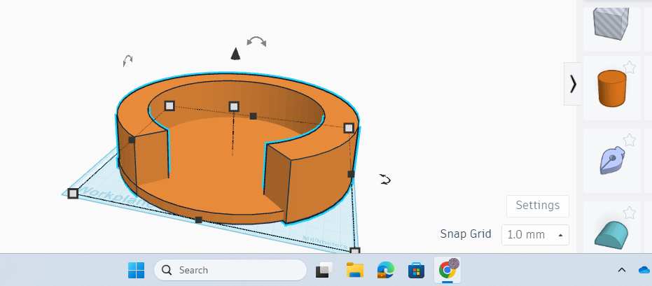Open Microsoft Edge from the taskbar
The image size is (652, 286).
coord(385,270)
